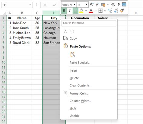143x124 pixels.
Task: Click the Format Cells icon
Action: [x=65, y=93]
